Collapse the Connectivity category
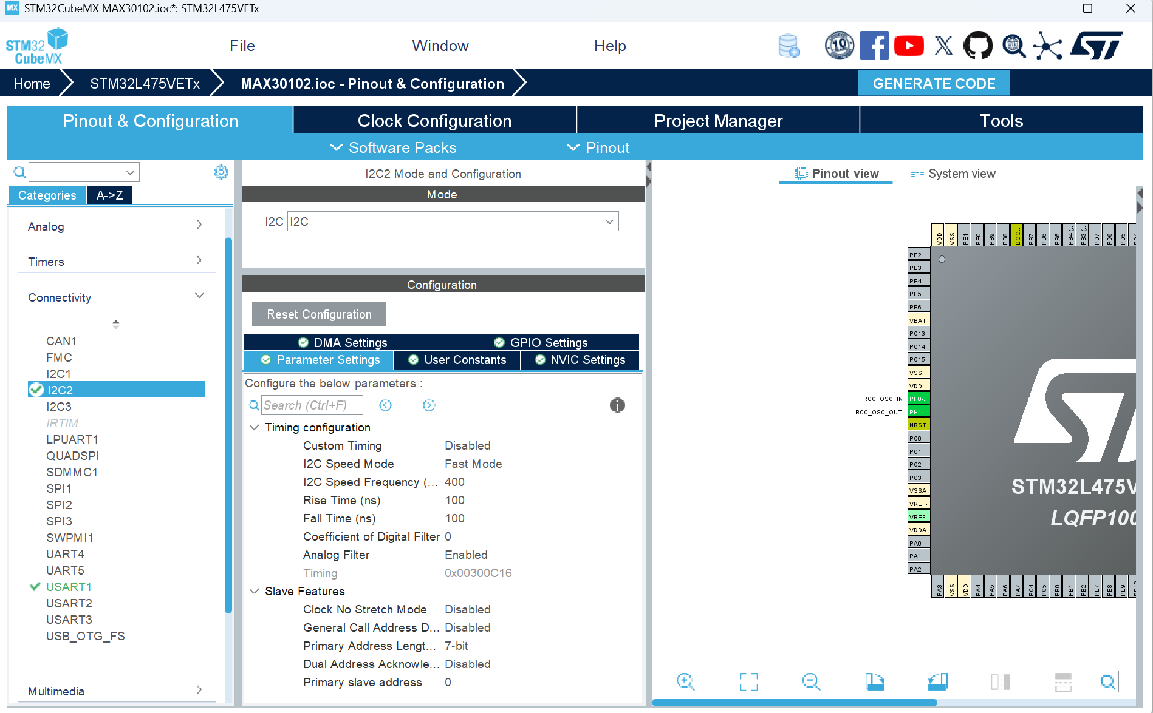Screen dimensions: 1153x713 [x=115, y=297]
